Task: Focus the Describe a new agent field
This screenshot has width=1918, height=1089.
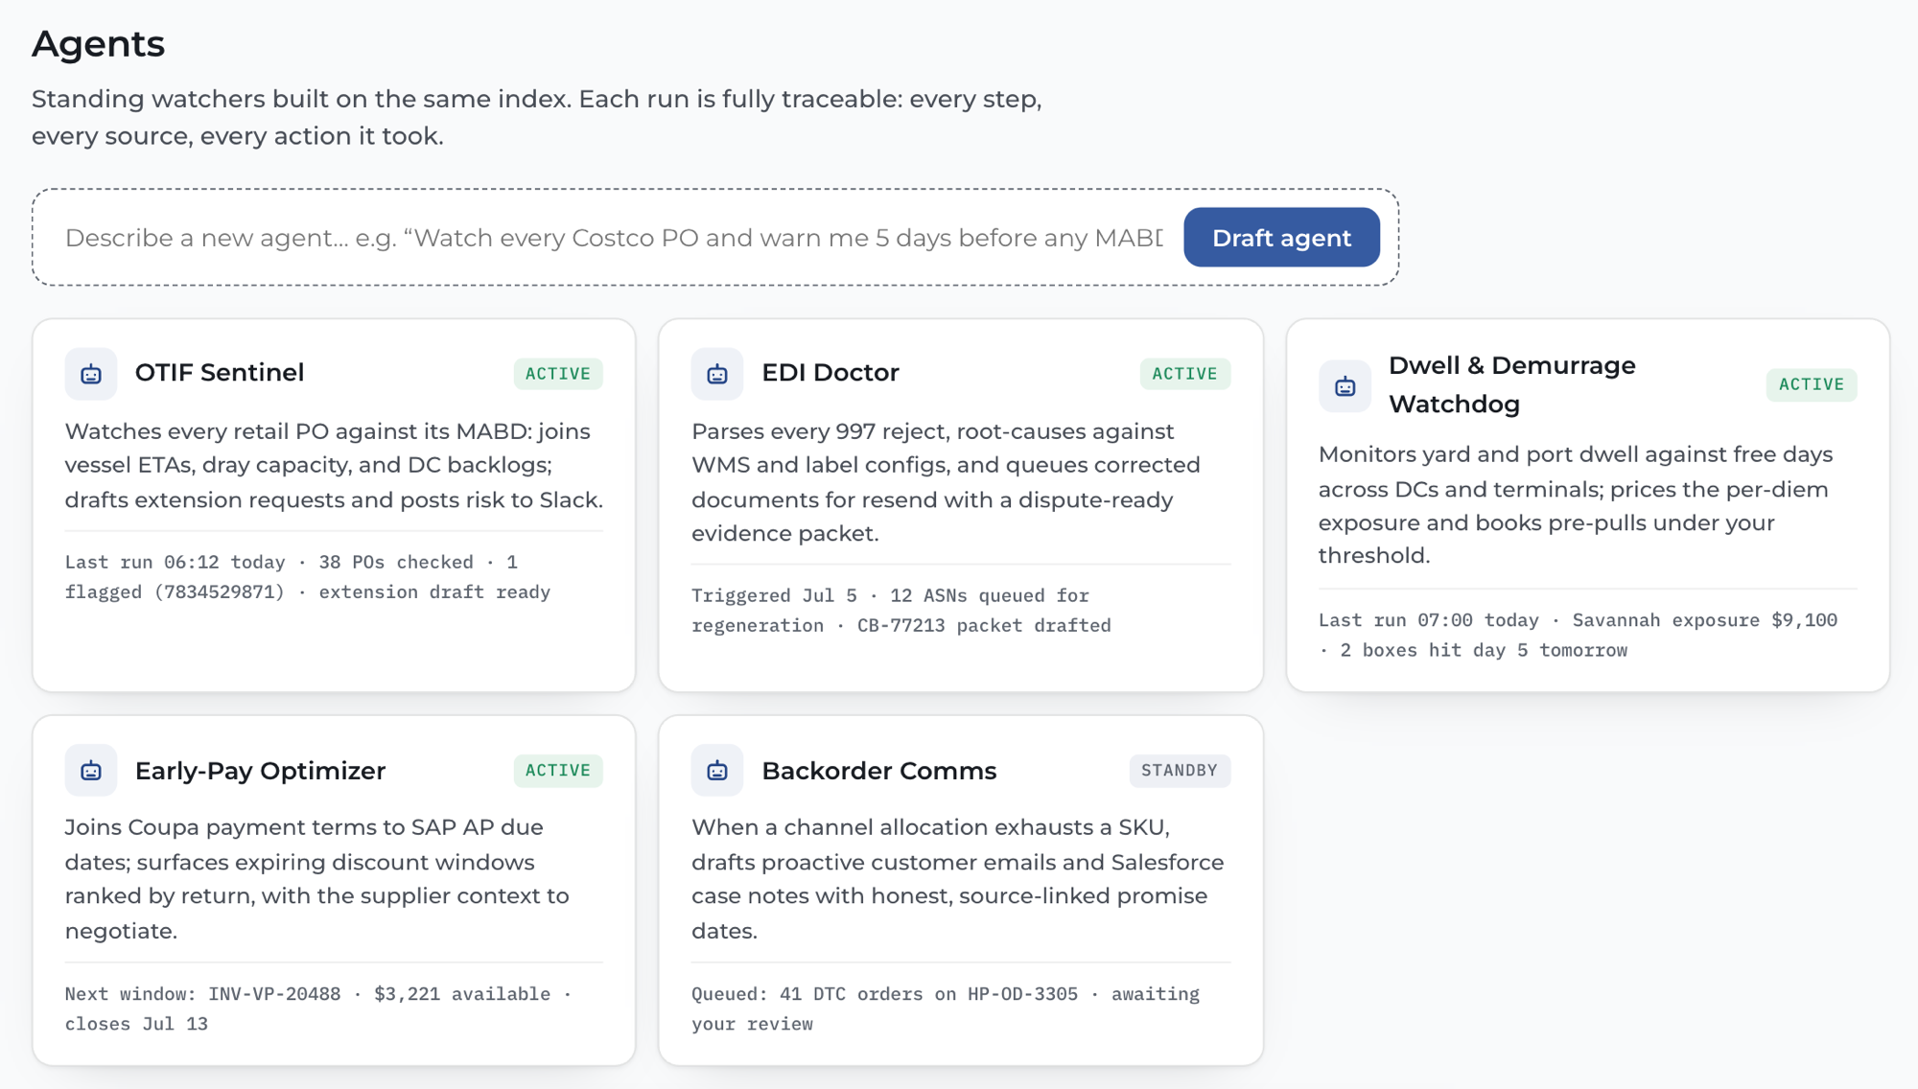Action: click(x=614, y=238)
